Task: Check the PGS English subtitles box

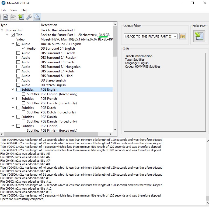Action: 18,90
